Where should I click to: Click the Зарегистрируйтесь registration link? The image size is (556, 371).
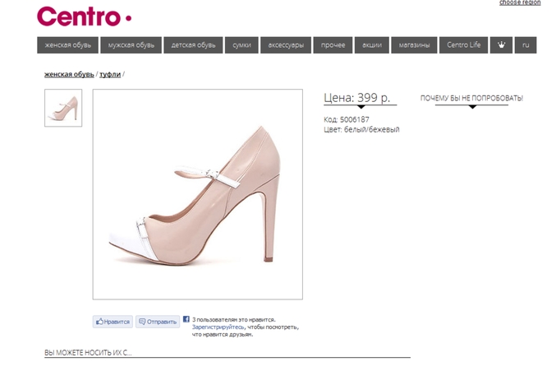click(217, 327)
